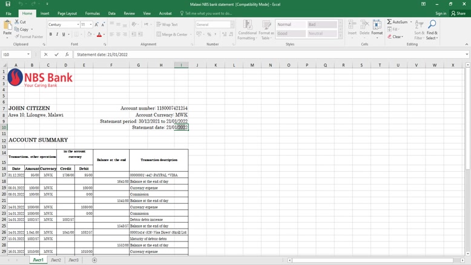Open the Century font name dropdown
Viewport: 471px width, 265px height.
click(x=78, y=25)
